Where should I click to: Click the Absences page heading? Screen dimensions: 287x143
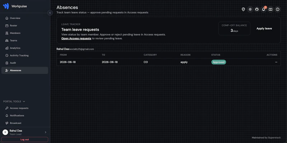(x=67, y=8)
